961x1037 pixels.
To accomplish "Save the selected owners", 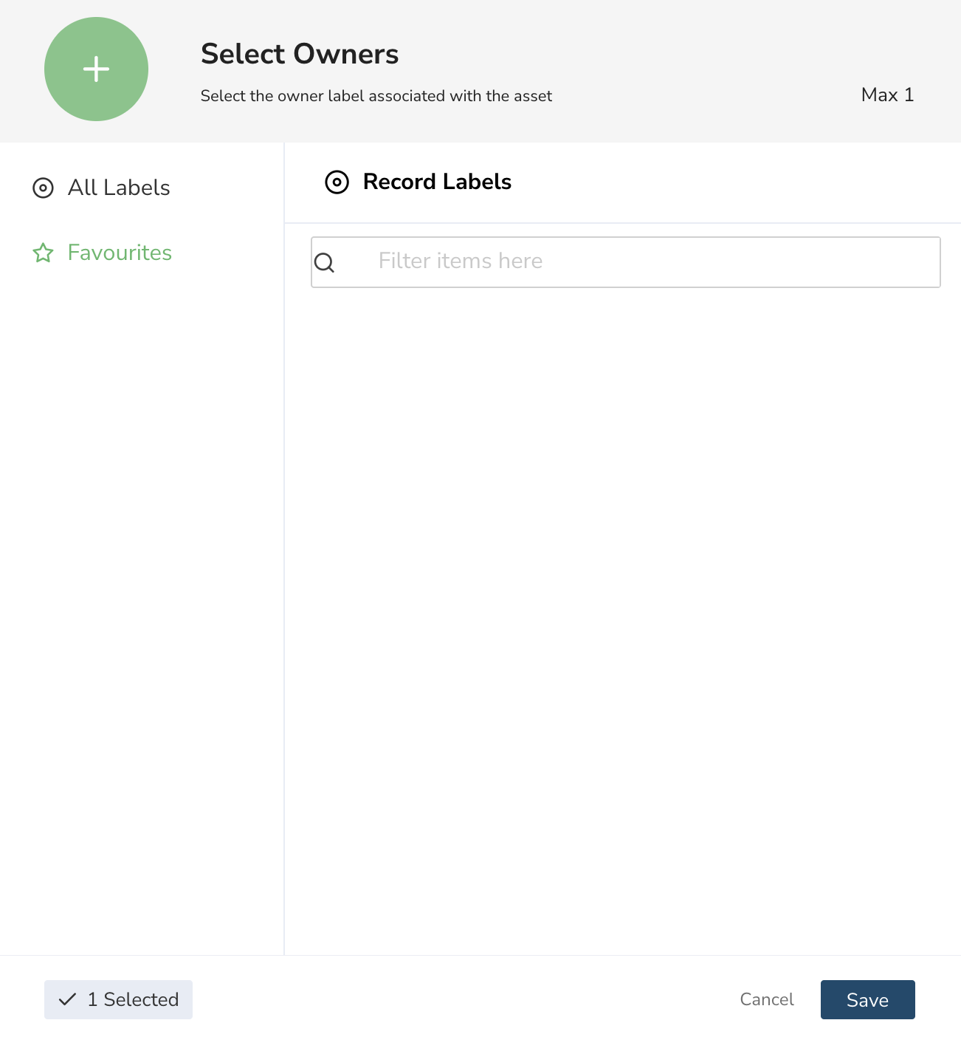I will (x=868, y=999).
